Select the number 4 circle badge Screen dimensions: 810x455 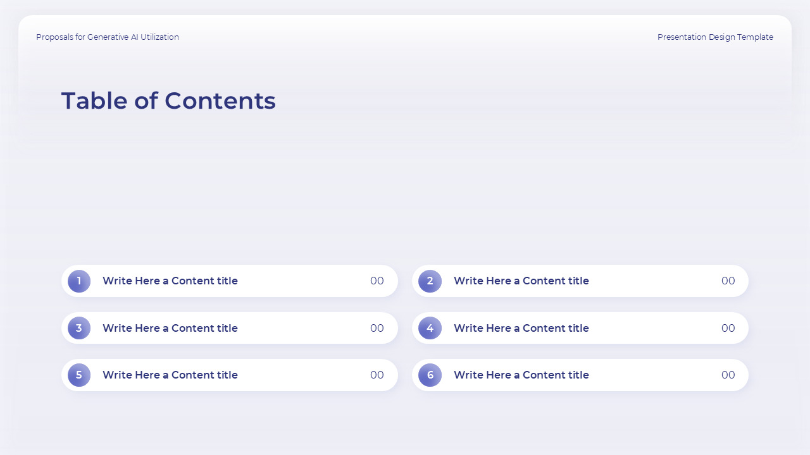pyautogui.click(x=430, y=328)
